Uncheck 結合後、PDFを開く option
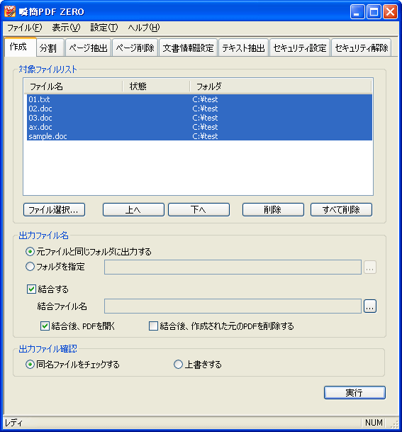The image size is (402, 432). coord(45,326)
